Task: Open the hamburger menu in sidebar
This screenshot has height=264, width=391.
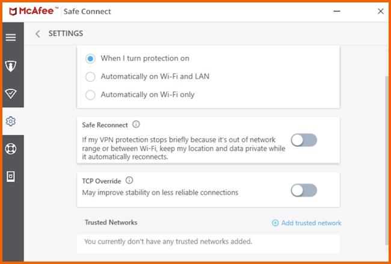Action: [11, 37]
